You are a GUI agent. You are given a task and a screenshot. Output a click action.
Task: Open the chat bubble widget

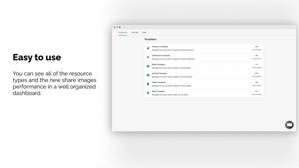[289, 125]
